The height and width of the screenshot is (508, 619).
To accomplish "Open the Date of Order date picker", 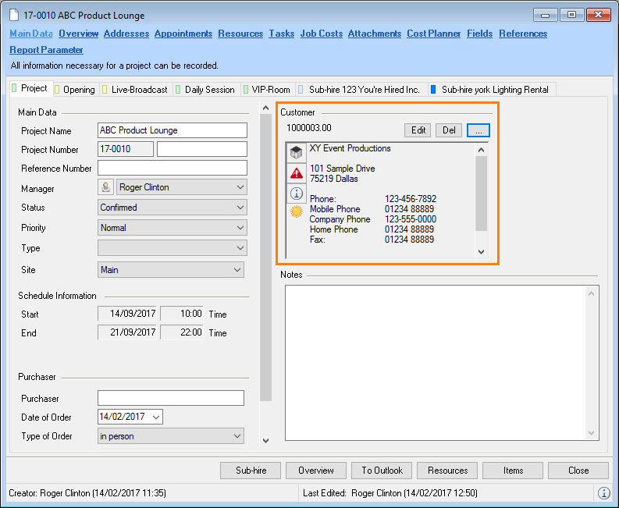I will point(155,417).
